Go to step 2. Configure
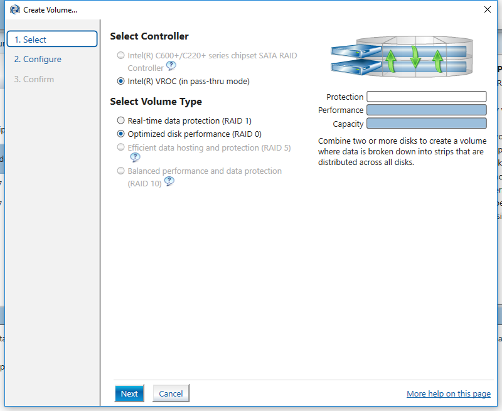Screen dimensions: 502x411 [38, 59]
